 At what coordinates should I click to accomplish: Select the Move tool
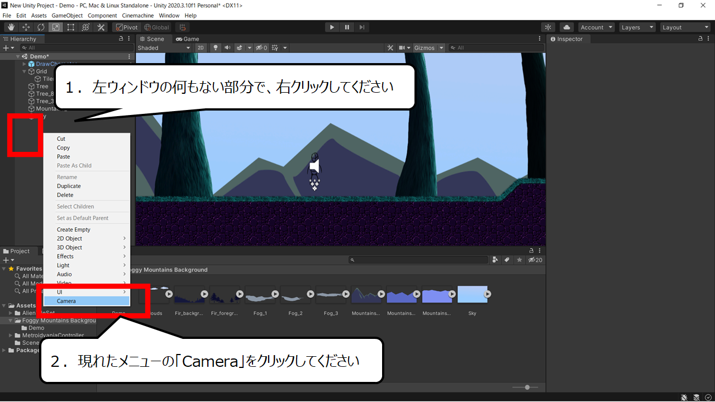(x=26, y=27)
